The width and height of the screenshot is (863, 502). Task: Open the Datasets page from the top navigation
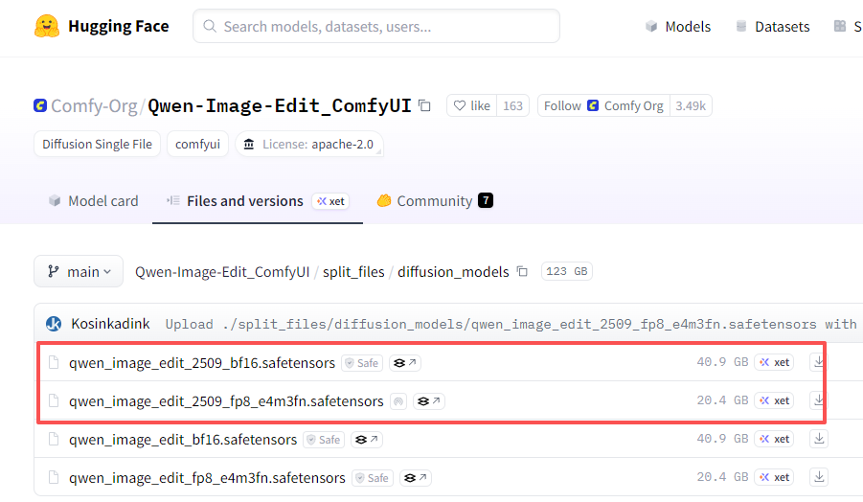click(773, 27)
